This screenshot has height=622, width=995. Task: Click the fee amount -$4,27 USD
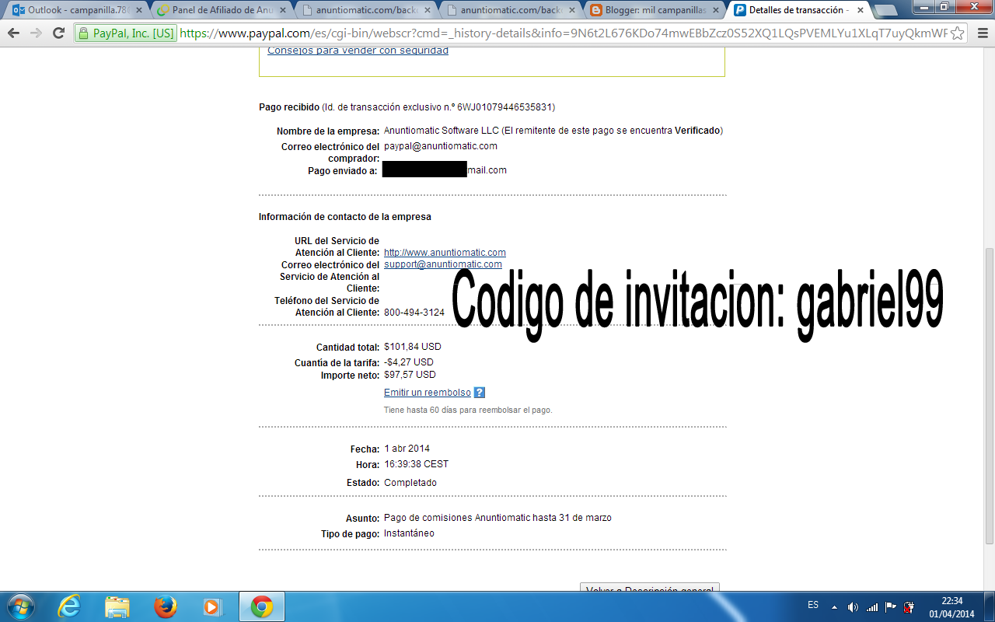(x=409, y=362)
